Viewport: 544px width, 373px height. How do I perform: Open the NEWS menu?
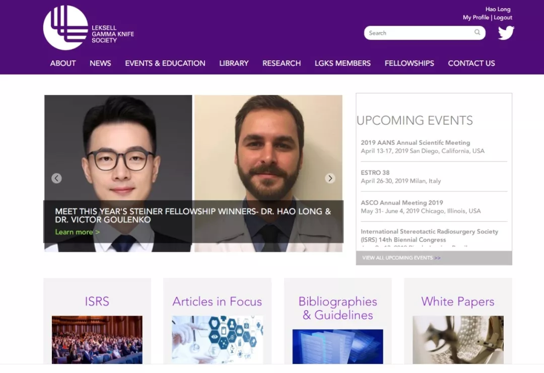100,63
